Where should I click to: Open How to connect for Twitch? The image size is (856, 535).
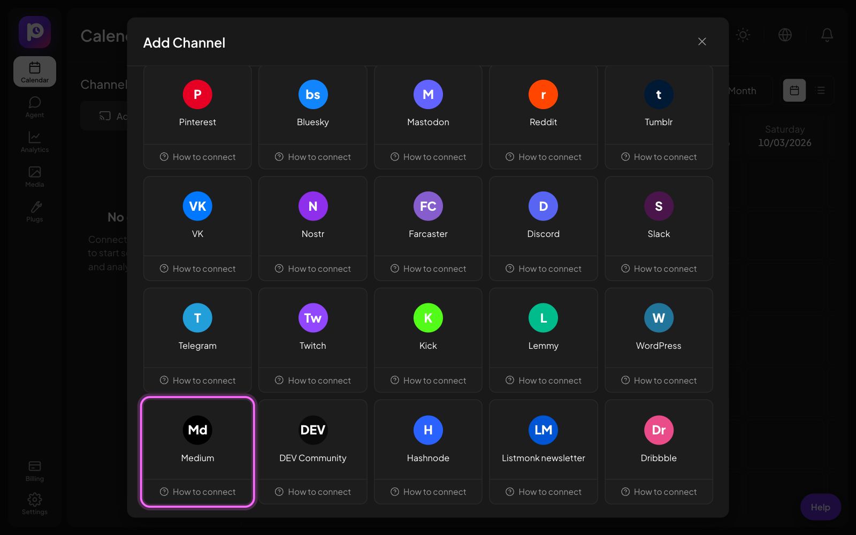click(313, 380)
